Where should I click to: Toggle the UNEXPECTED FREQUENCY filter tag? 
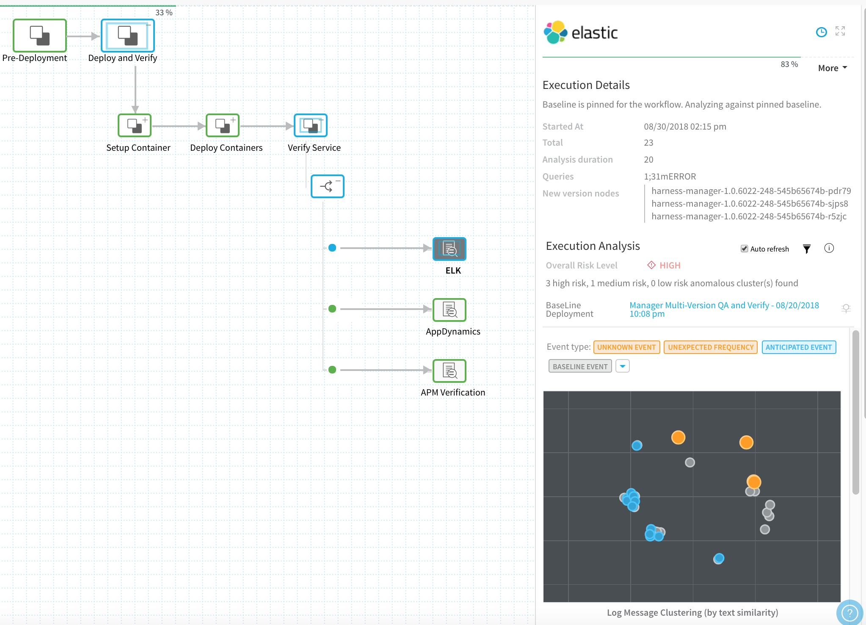tap(711, 347)
